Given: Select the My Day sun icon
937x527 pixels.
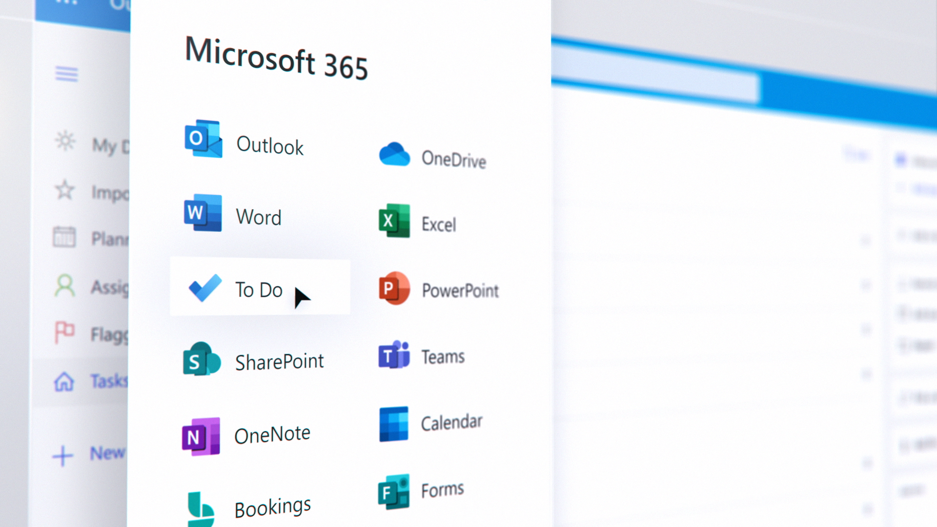Looking at the screenshot, I should click(x=65, y=141).
